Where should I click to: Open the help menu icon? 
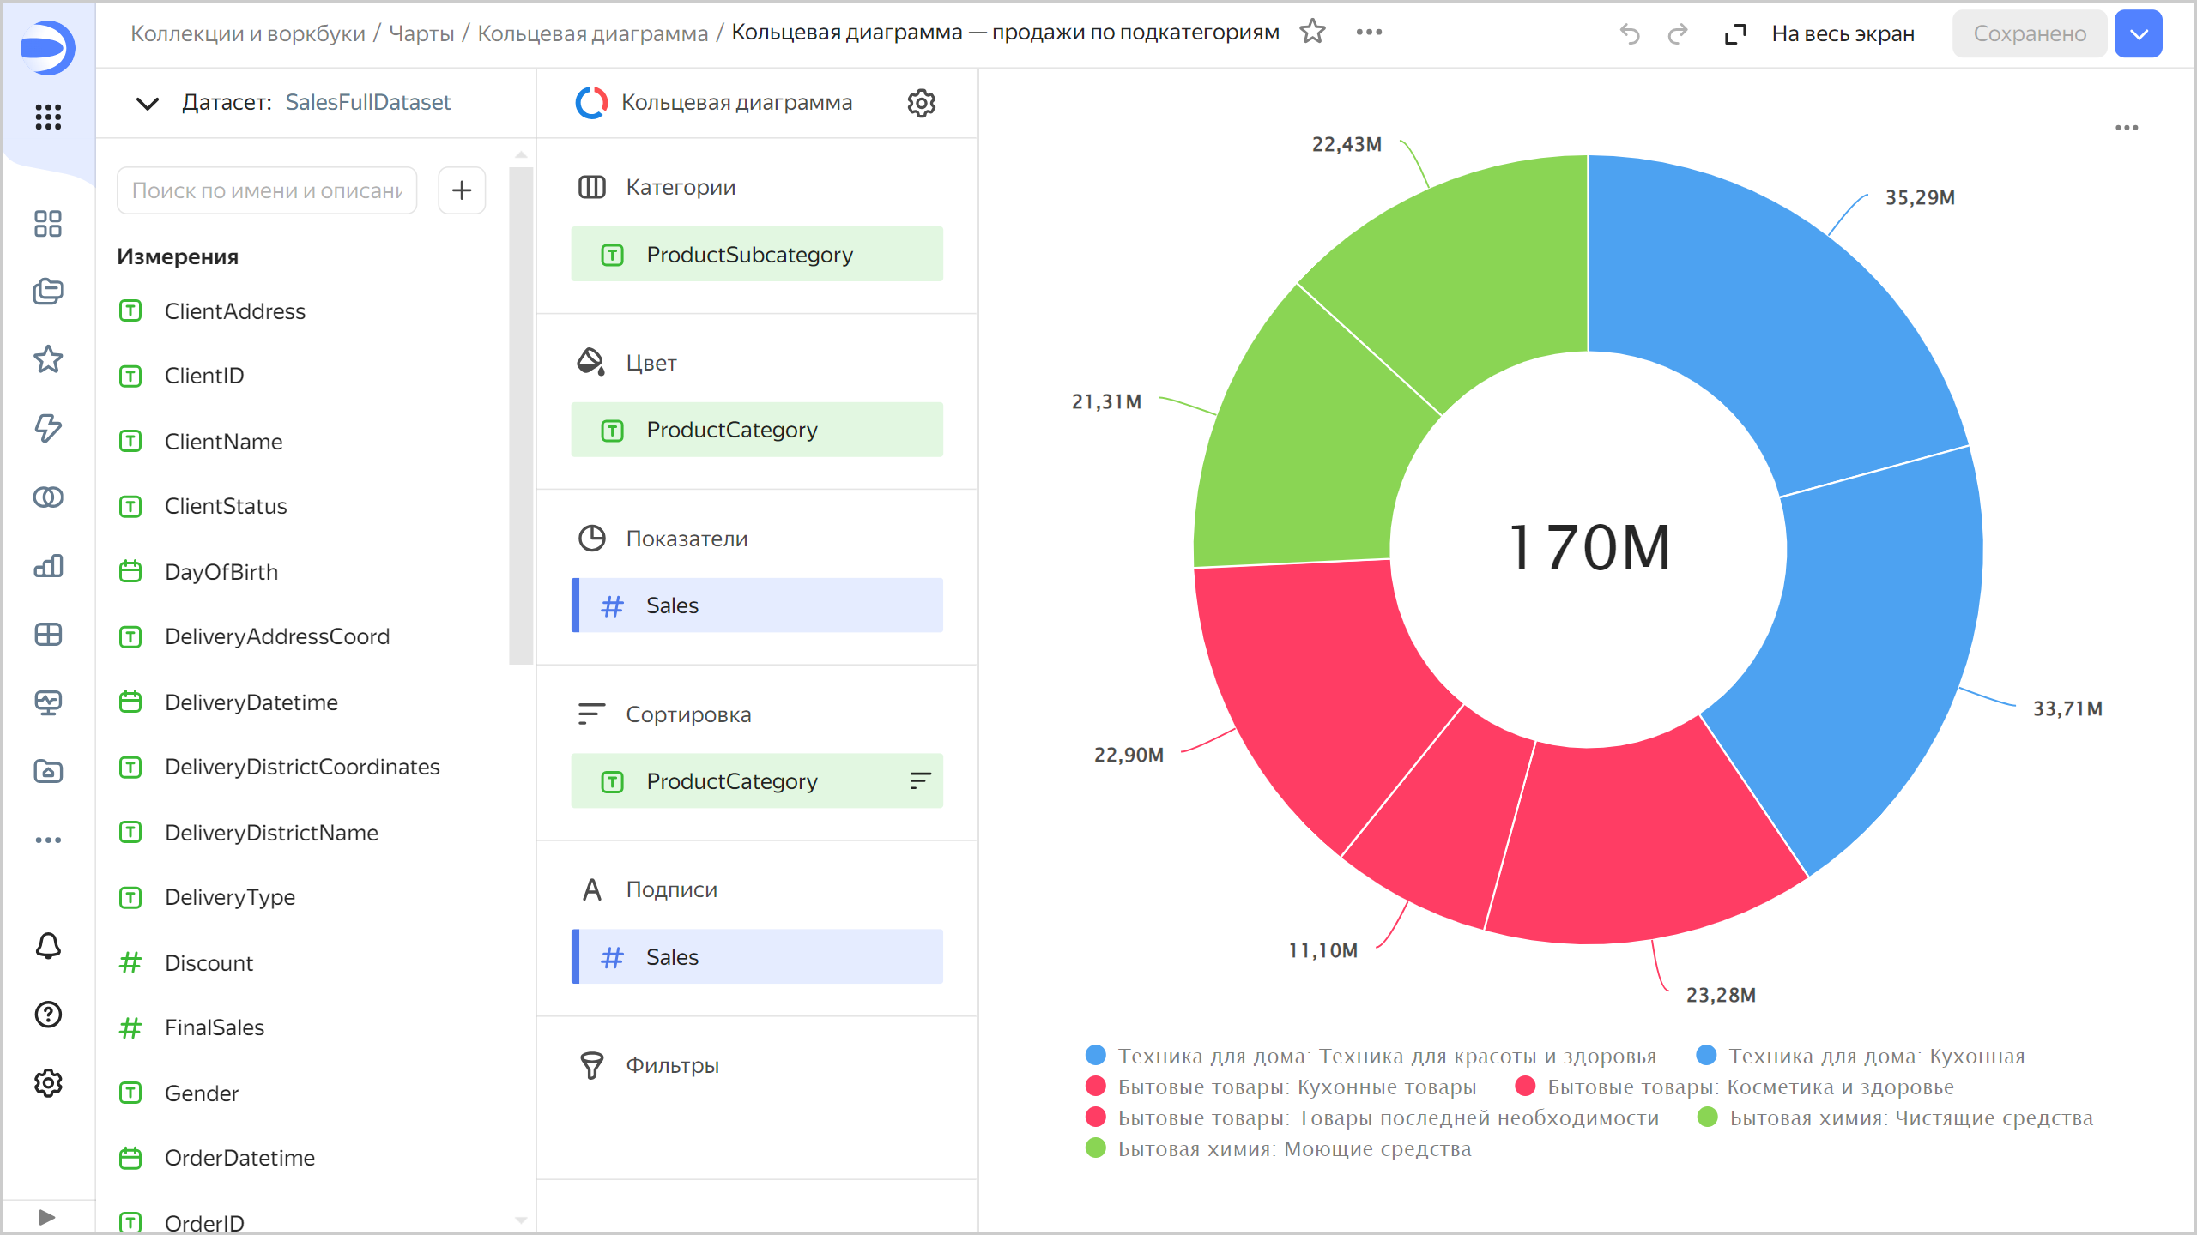(48, 1015)
